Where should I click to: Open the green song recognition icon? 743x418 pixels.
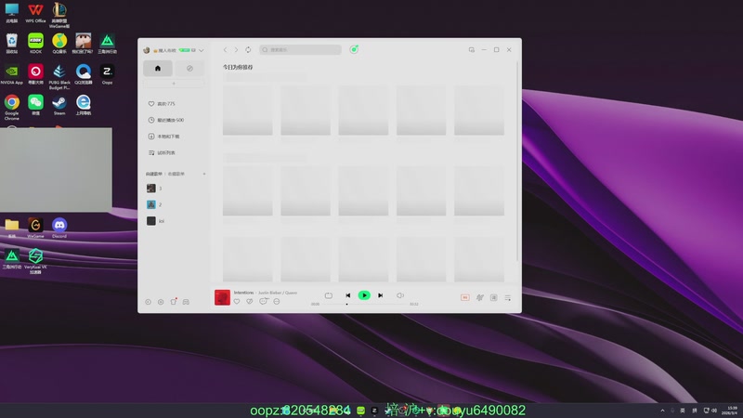point(354,49)
